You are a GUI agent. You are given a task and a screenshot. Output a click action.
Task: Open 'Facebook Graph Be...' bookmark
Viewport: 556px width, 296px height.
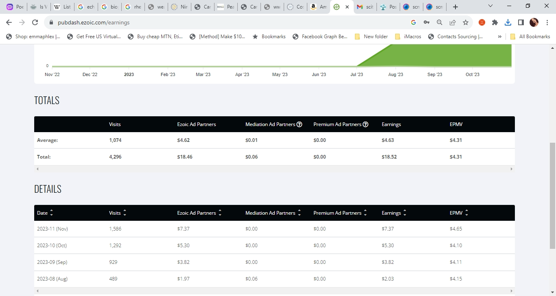click(x=320, y=37)
